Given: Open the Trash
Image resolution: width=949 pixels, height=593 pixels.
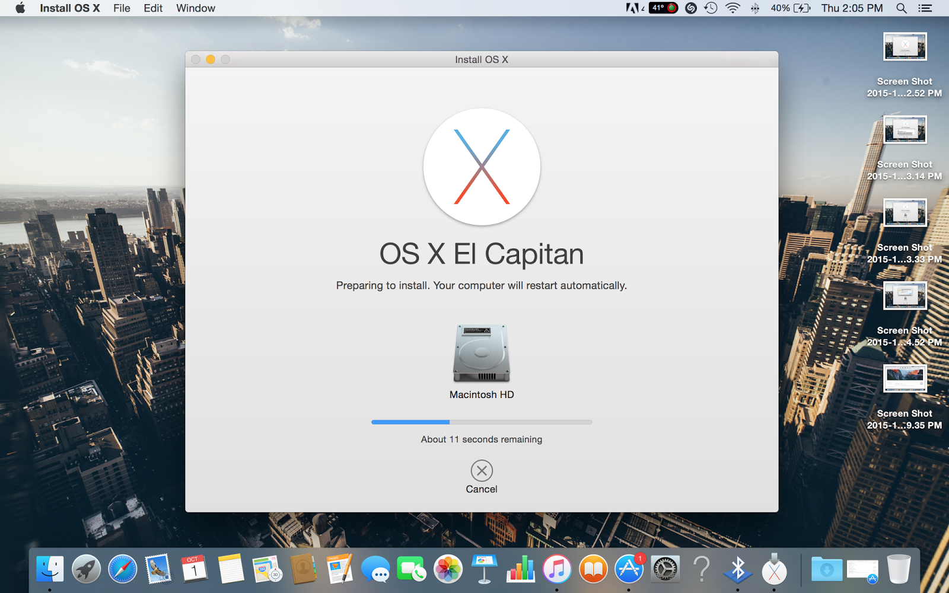Looking at the screenshot, I should coord(899,569).
